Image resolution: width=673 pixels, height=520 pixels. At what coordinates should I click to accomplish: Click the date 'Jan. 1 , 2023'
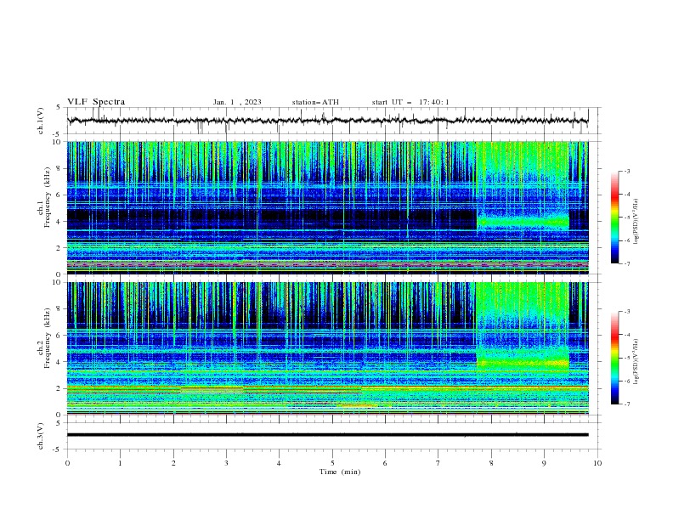coord(237,102)
